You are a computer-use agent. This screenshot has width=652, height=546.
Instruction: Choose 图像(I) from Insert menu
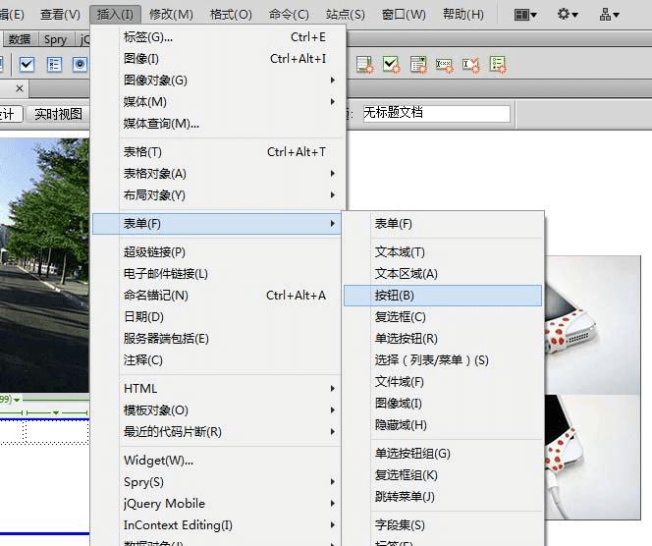pos(219,59)
